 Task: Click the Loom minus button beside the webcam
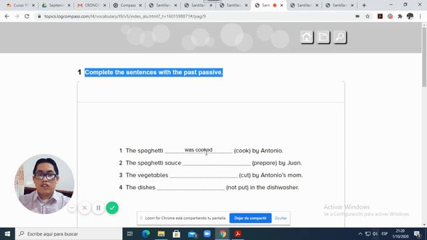tap(72, 208)
